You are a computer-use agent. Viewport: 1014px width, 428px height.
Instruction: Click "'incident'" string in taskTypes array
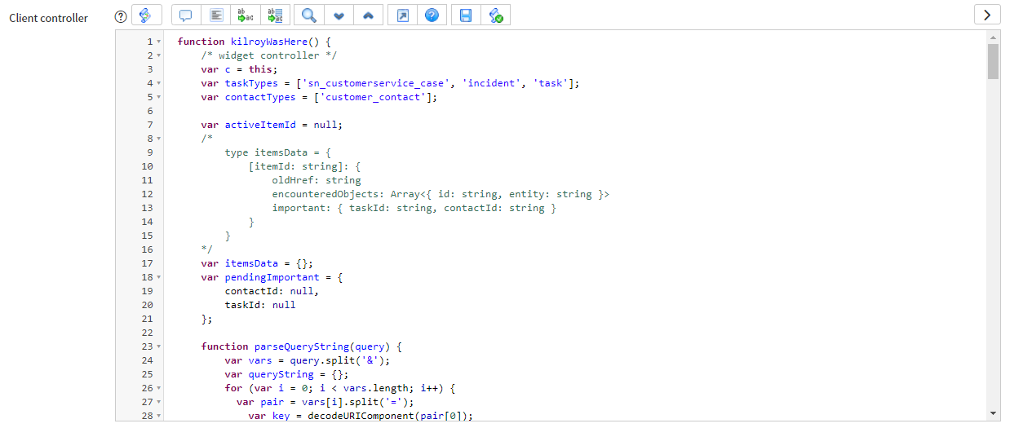point(491,83)
